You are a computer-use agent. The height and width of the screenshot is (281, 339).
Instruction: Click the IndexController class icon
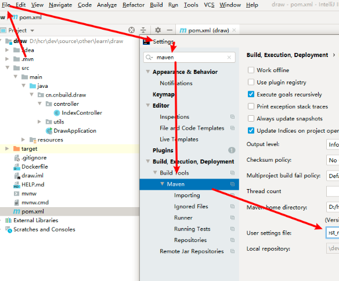click(57, 113)
